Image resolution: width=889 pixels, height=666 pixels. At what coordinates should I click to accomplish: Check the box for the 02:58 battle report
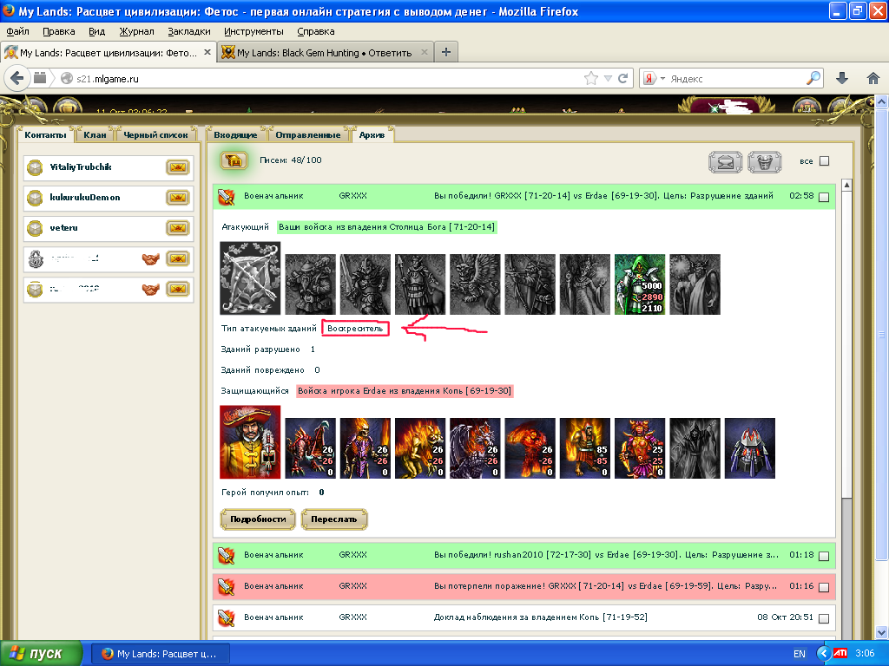[823, 197]
